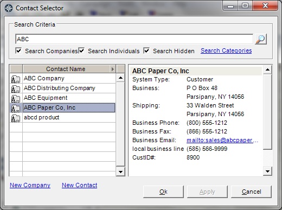The width and height of the screenshot is (282, 210).
Task: Close the Contact Selector window
Action: click(x=265, y=6)
